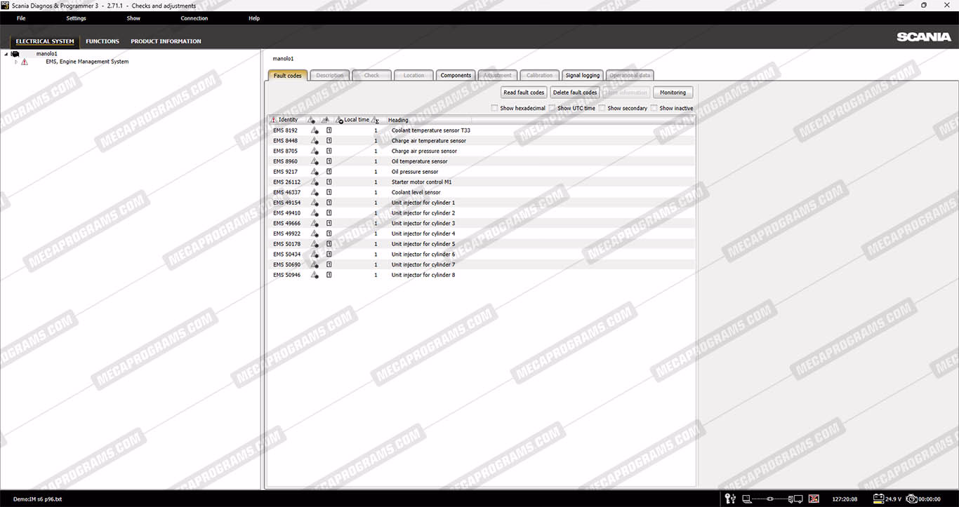Click the laptop-to-vehicle connection icon
Viewport: 959px width, 507px height.
(x=772, y=499)
